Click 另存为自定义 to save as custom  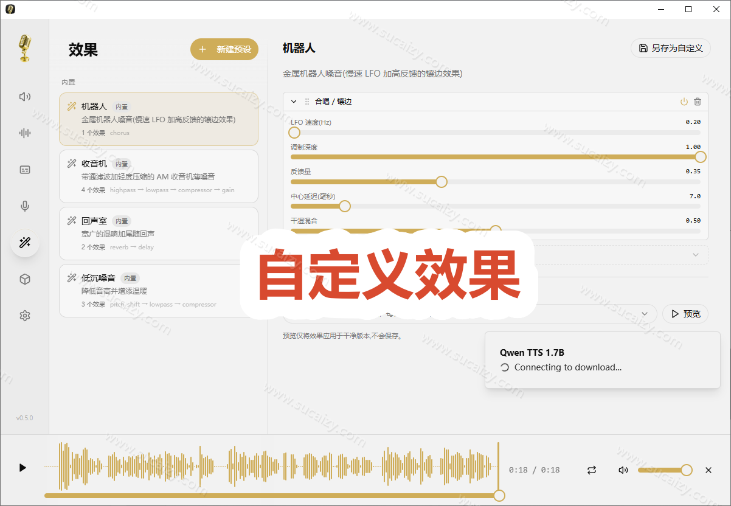click(671, 48)
